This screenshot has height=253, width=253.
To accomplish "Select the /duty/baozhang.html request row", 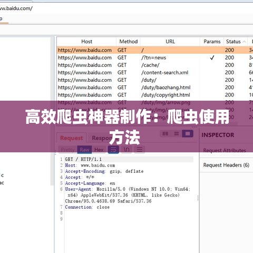I will [x=155, y=87].
